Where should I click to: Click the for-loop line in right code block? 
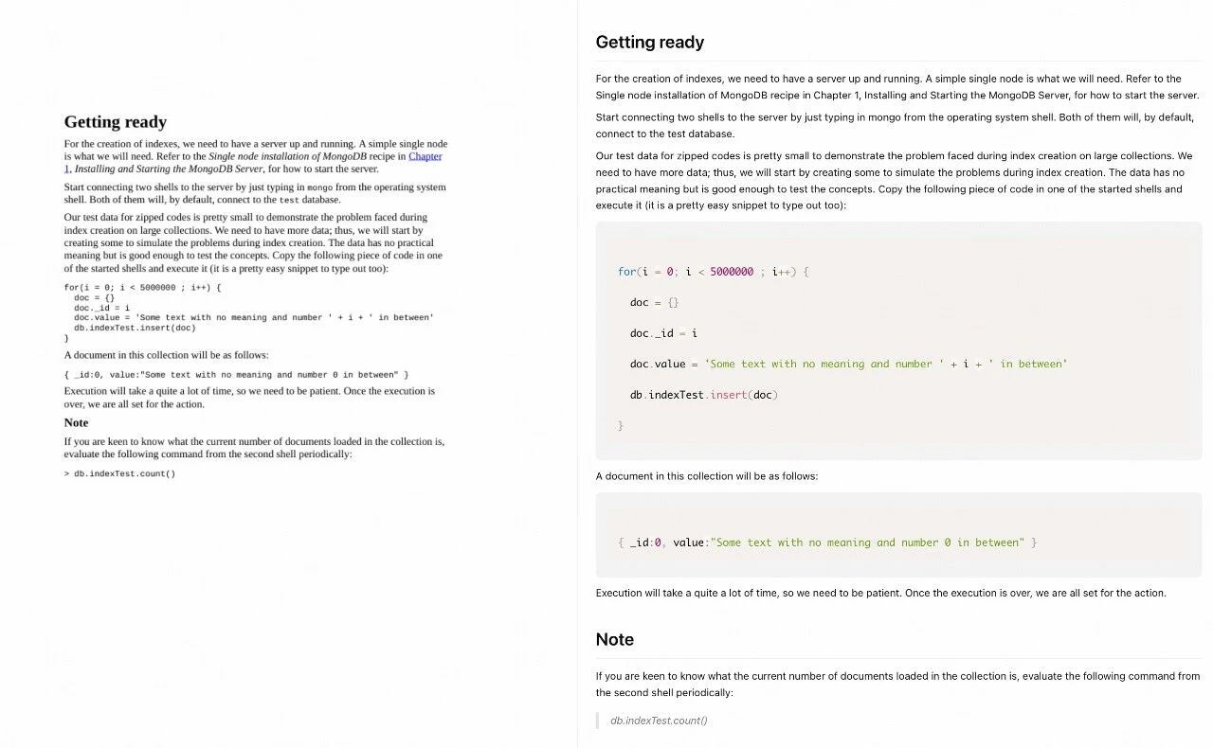[714, 272]
